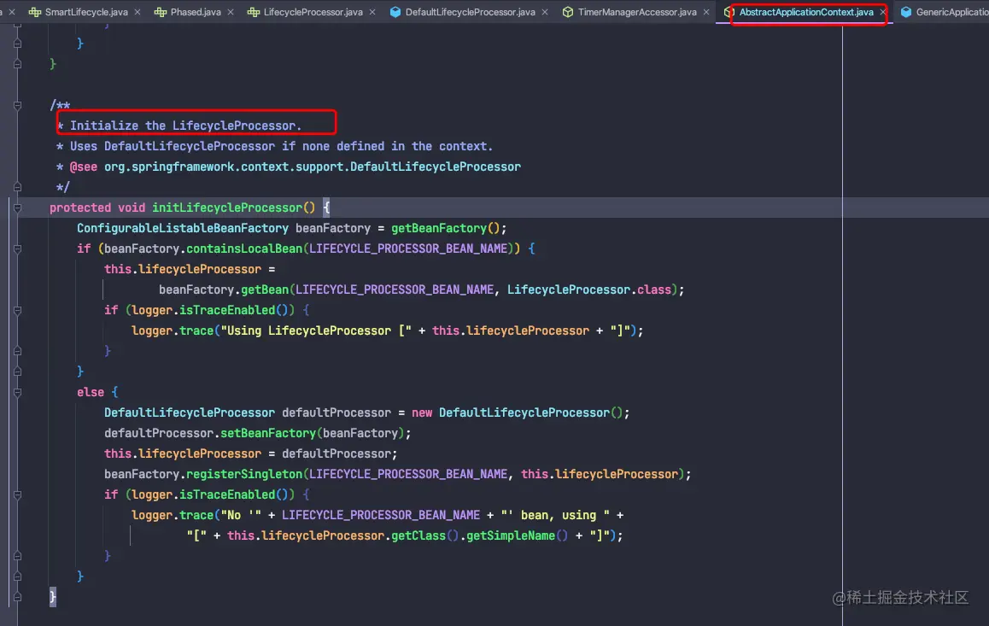Click the @see Javadoc tag
989x626 pixels.
click(83, 167)
